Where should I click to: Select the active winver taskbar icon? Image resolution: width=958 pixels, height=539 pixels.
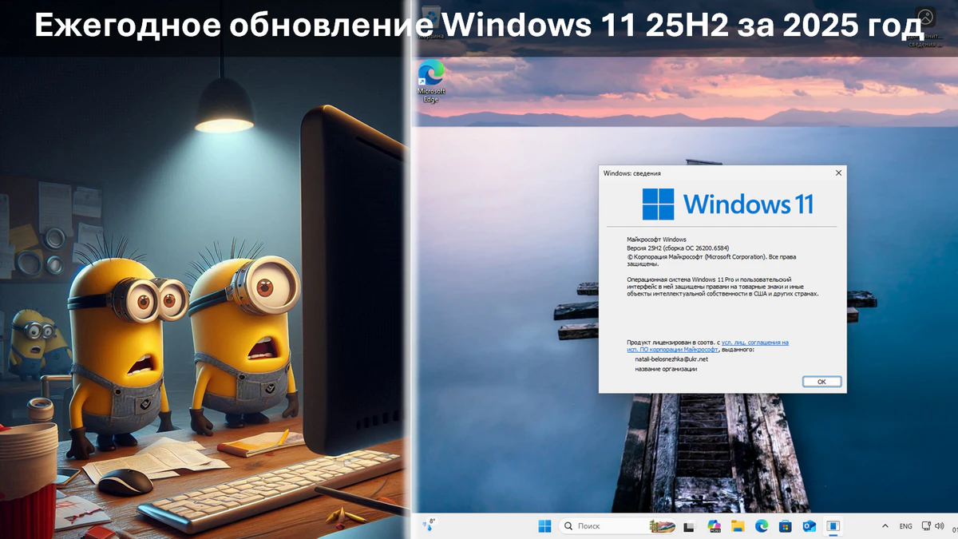(833, 526)
